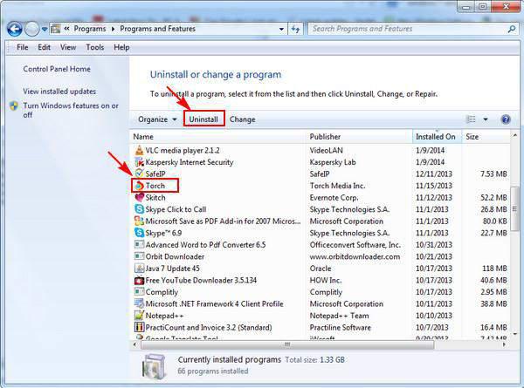This screenshot has height=388, width=524.
Task: Sort by the Publisher column header
Action: (x=359, y=137)
